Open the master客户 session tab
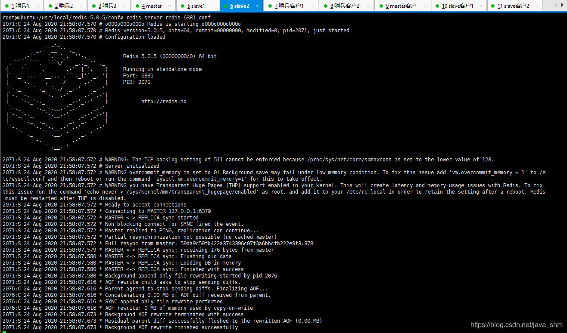The width and height of the screenshot is (567, 333). pos(403,6)
